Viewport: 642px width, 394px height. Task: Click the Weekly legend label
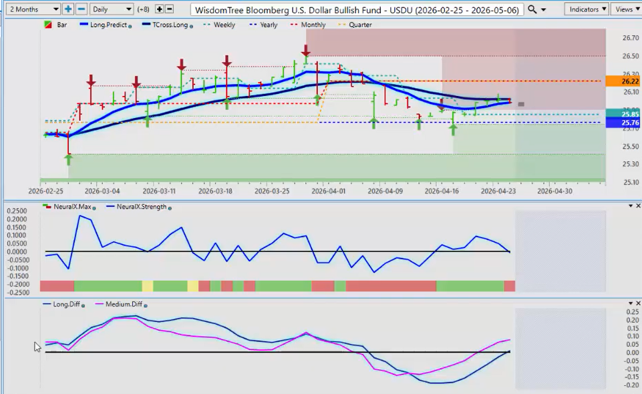coord(224,25)
